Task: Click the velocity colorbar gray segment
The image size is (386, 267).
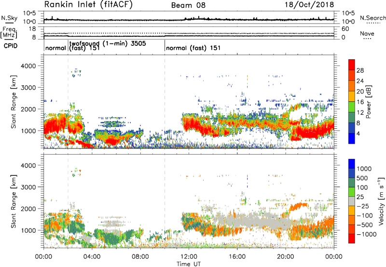Action: pos(352,201)
